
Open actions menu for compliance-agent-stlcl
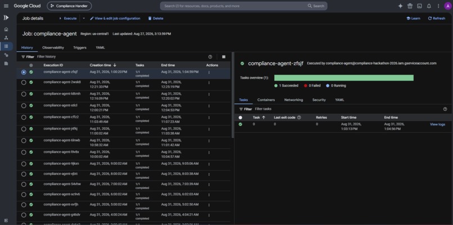pos(209,106)
